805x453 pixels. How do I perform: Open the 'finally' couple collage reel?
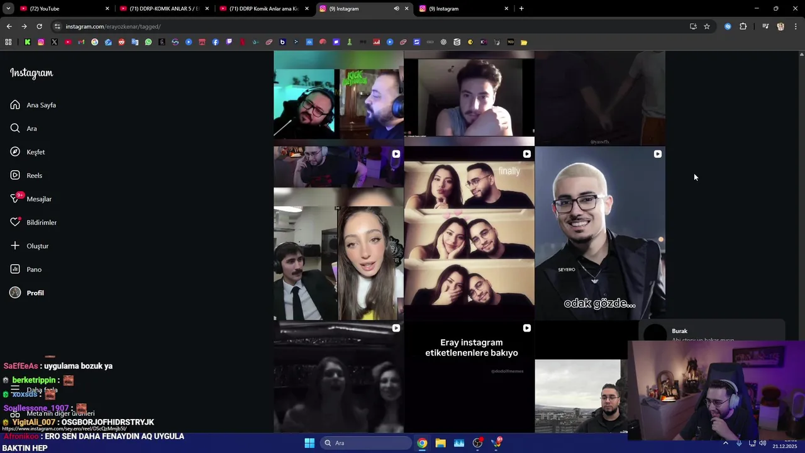[469, 233]
